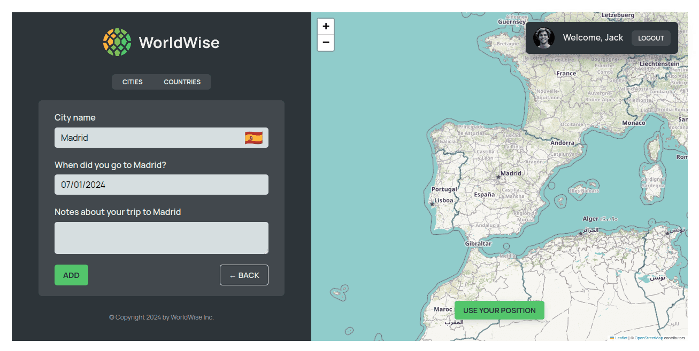Click the Copyright 2024 WorldWise footer text
This screenshot has height=351, width=699.
click(162, 317)
